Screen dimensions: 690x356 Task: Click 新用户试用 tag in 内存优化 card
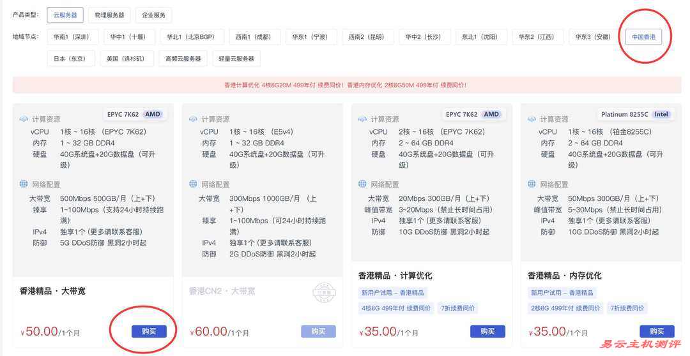tap(562, 293)
